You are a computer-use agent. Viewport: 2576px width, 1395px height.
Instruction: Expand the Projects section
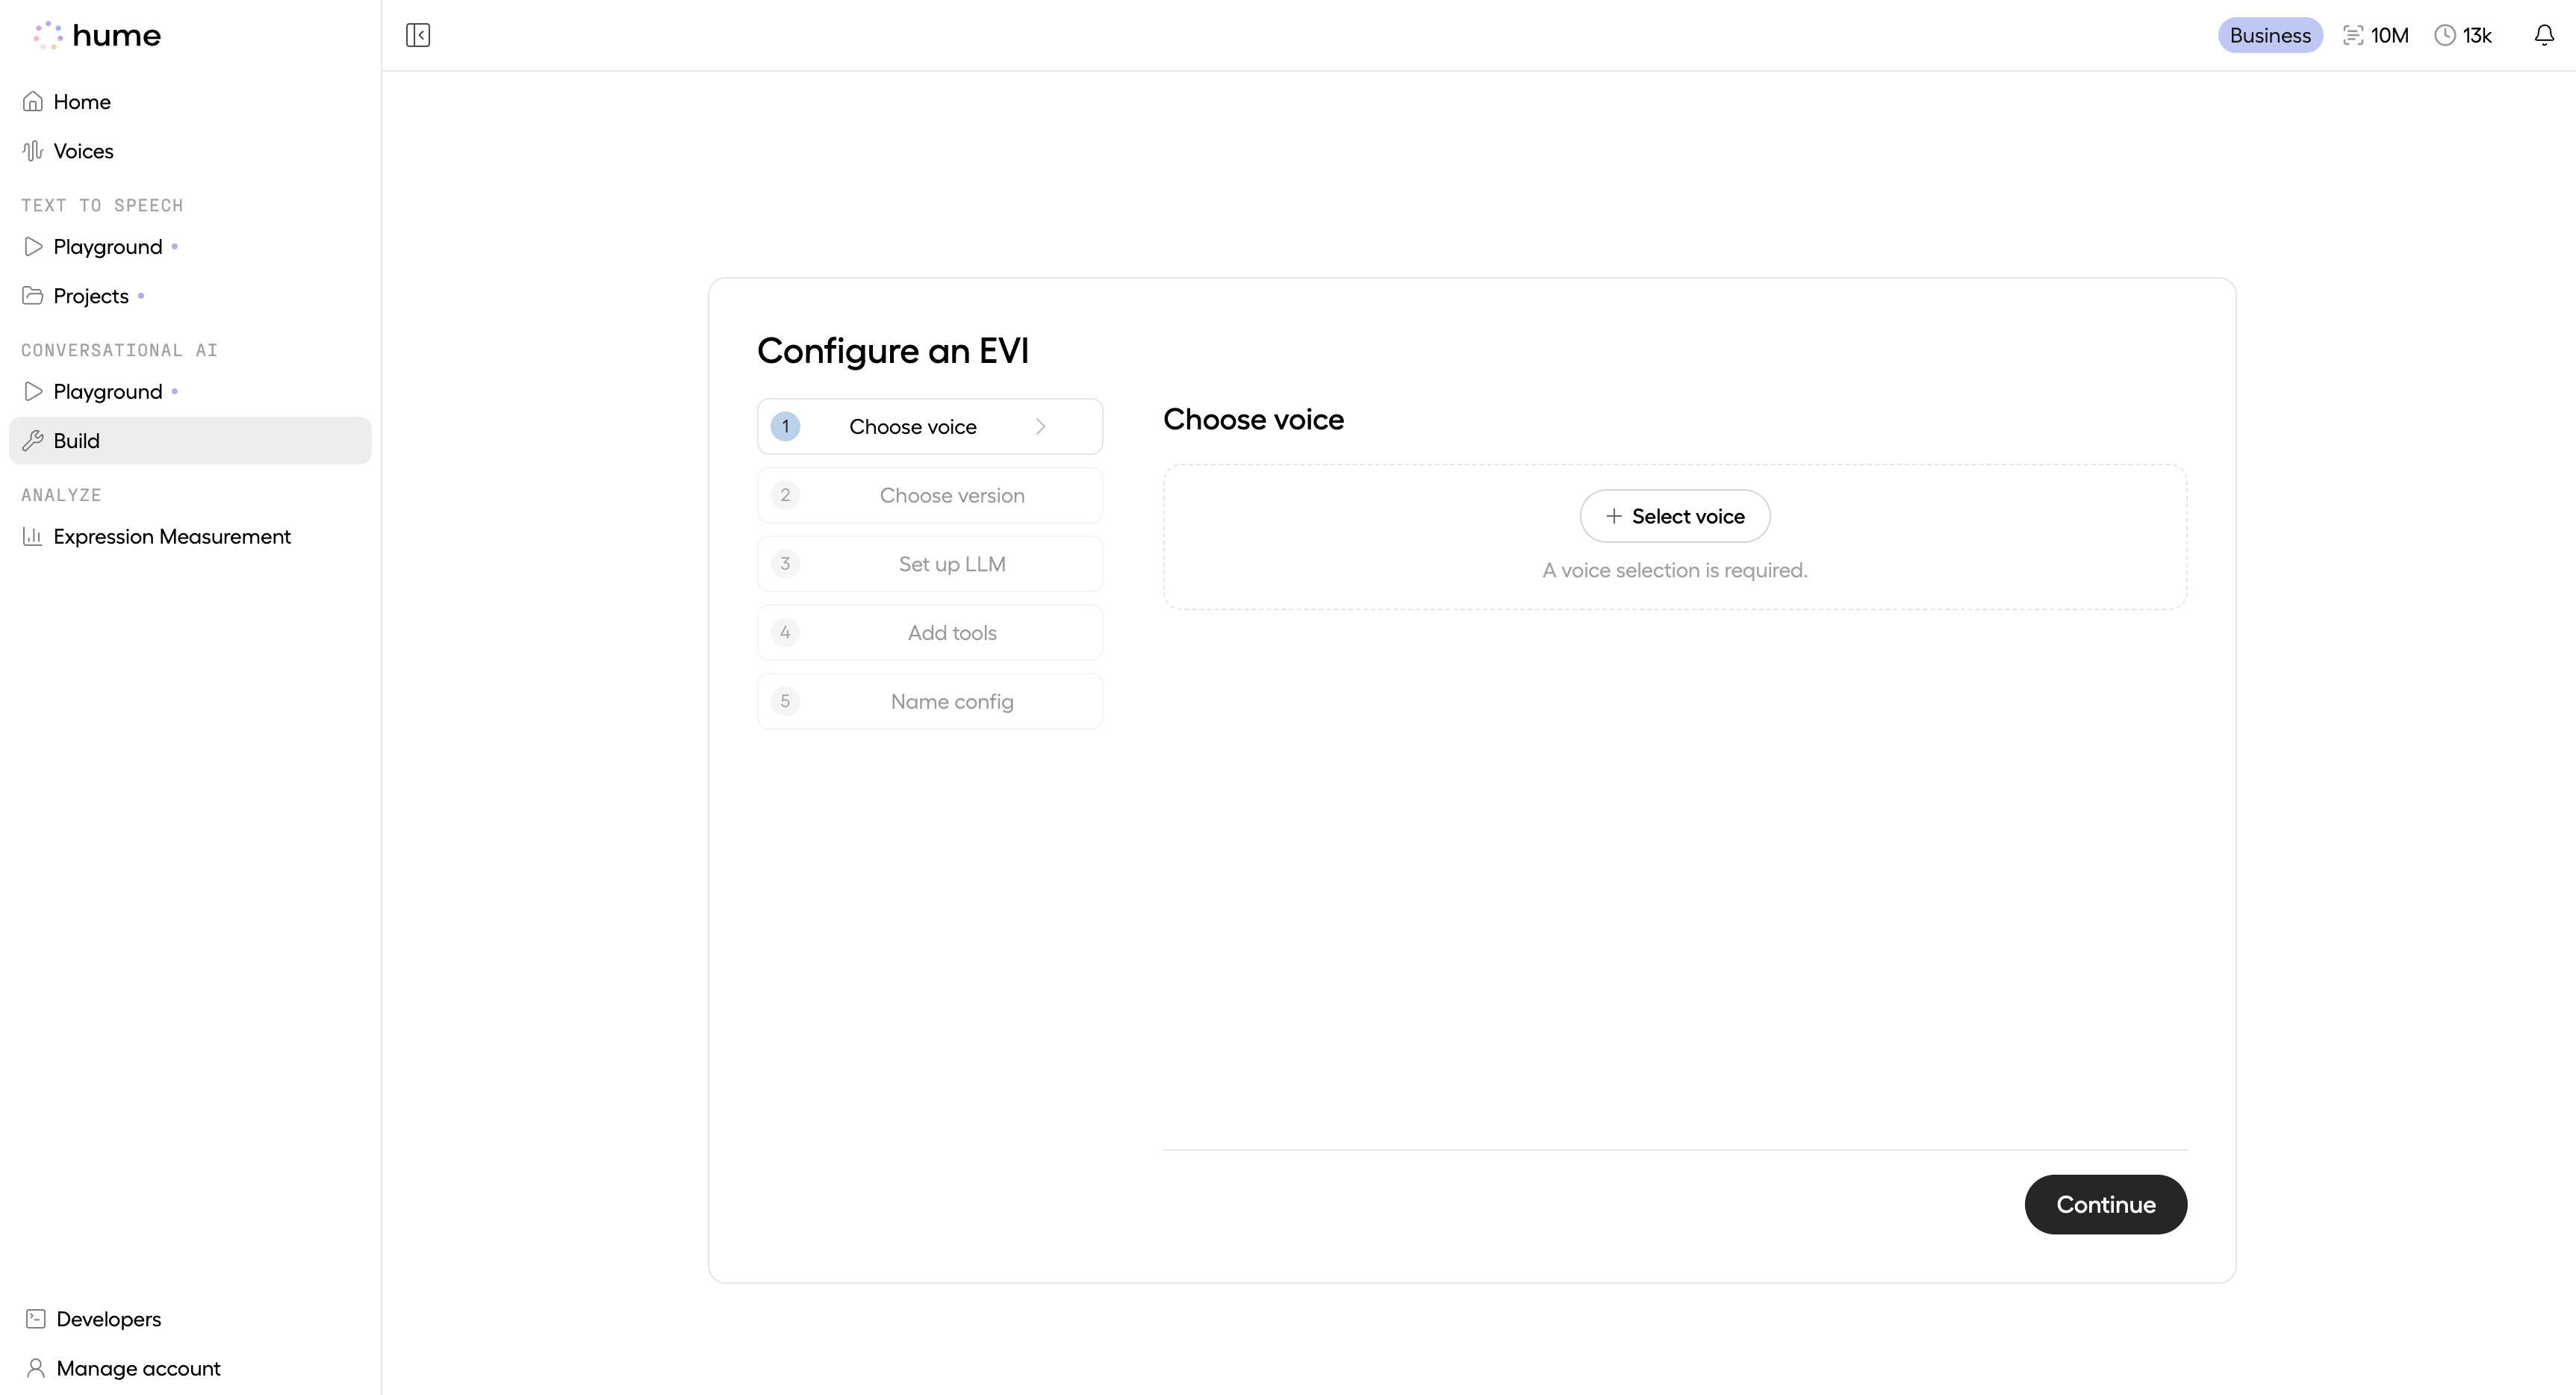90,296
